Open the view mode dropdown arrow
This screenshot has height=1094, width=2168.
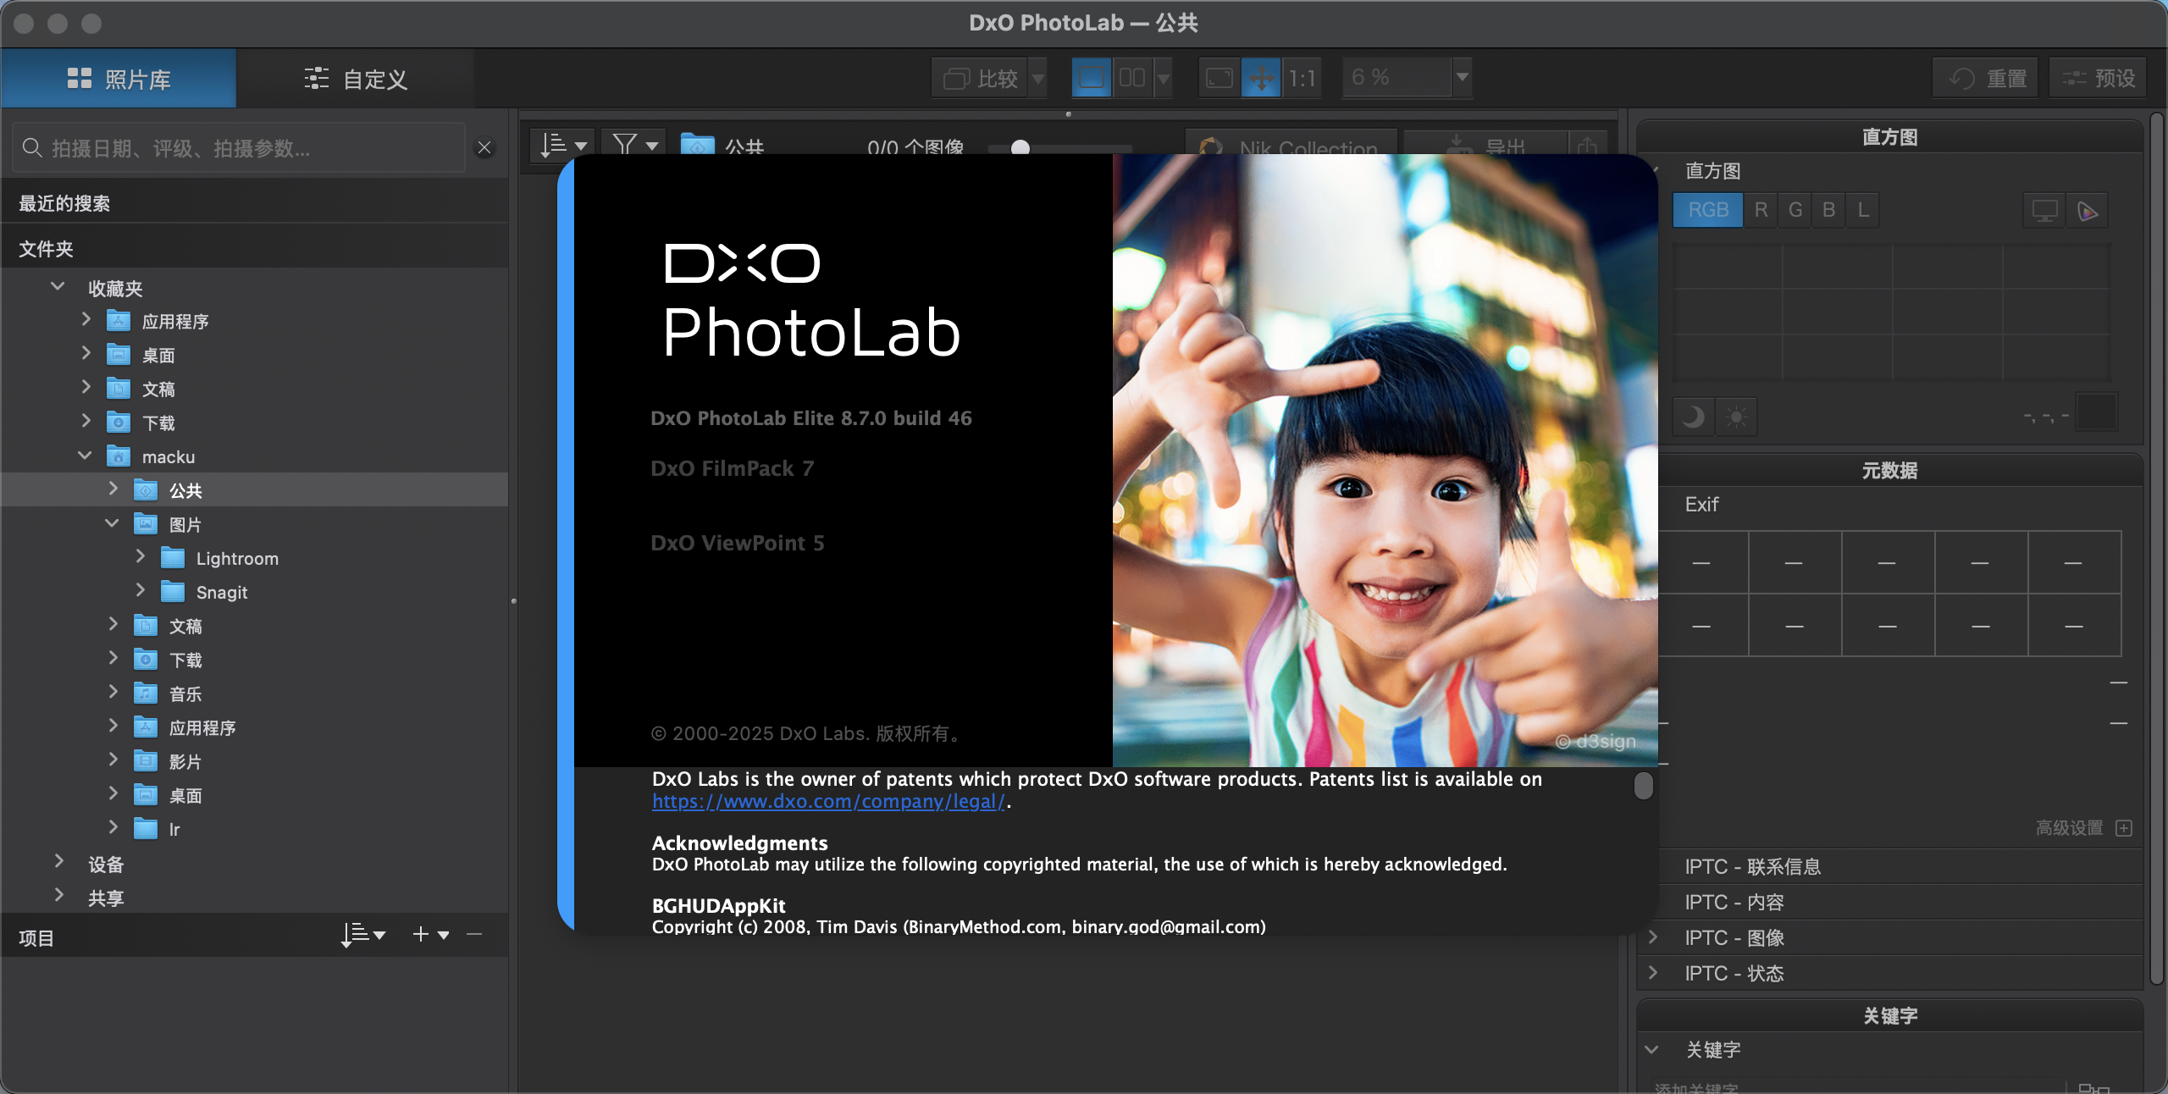1164,78
